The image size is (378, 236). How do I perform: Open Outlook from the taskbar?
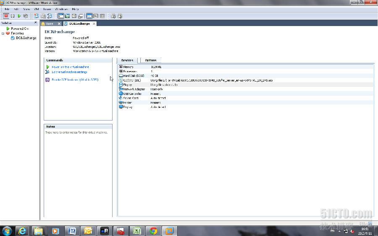tap(88, 231)
